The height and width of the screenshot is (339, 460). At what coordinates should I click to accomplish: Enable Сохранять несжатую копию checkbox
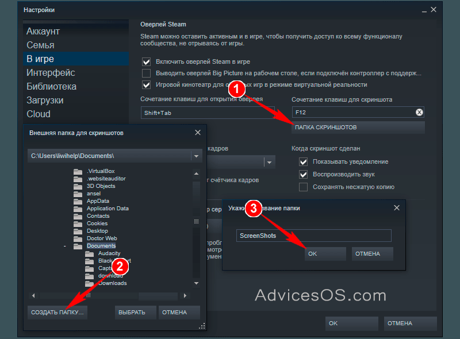coord(304,187)
